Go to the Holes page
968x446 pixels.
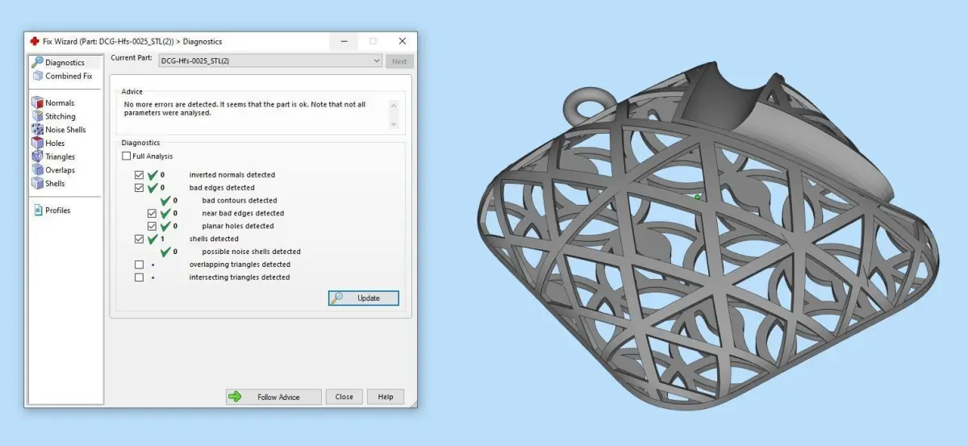click(55, 144)
